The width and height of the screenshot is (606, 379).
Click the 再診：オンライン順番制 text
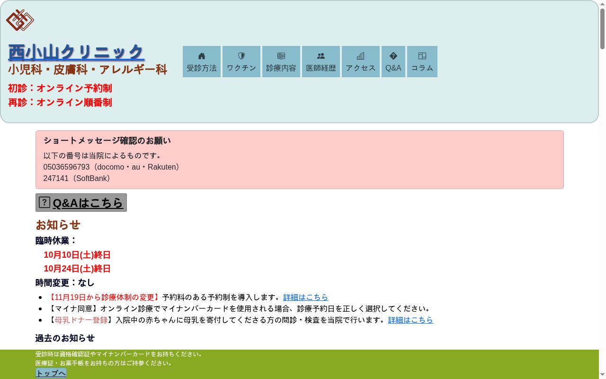point(60,102)
